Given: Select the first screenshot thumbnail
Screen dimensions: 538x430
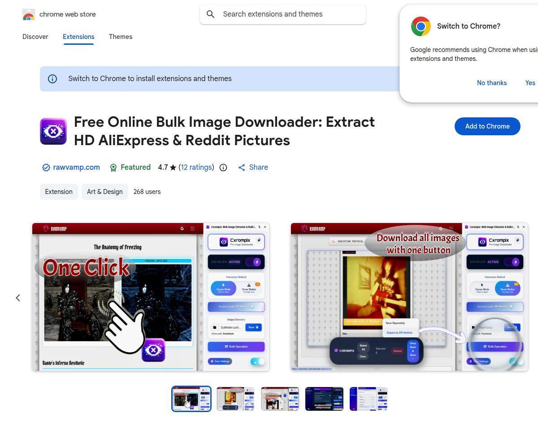Looking at the screenshot, I should (x=191, y=399).
